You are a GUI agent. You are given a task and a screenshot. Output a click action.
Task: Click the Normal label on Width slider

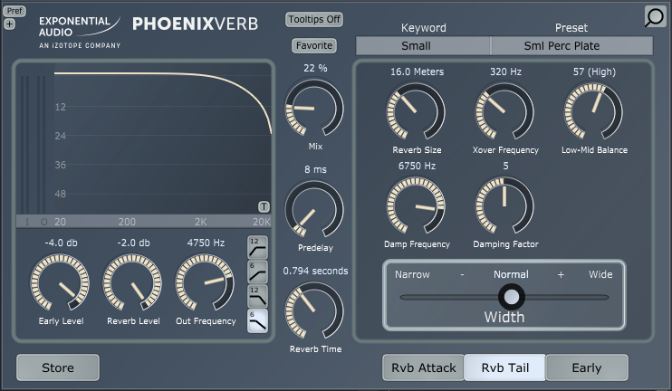click(x=511, y=274)
